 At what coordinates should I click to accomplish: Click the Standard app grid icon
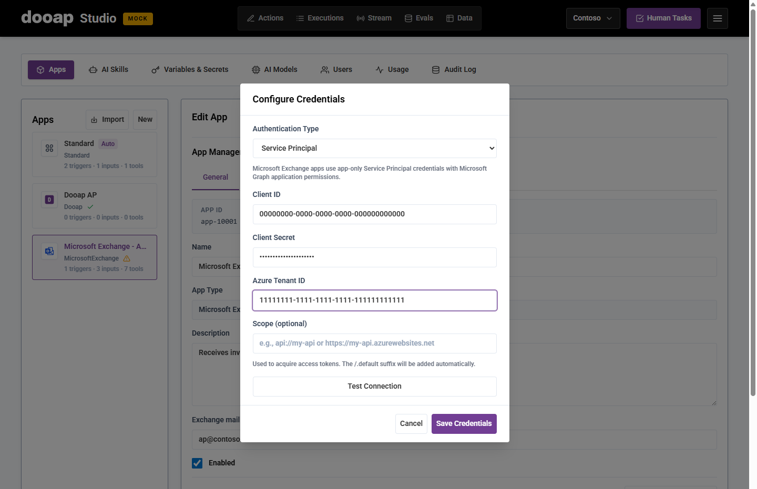coord(49,148)
